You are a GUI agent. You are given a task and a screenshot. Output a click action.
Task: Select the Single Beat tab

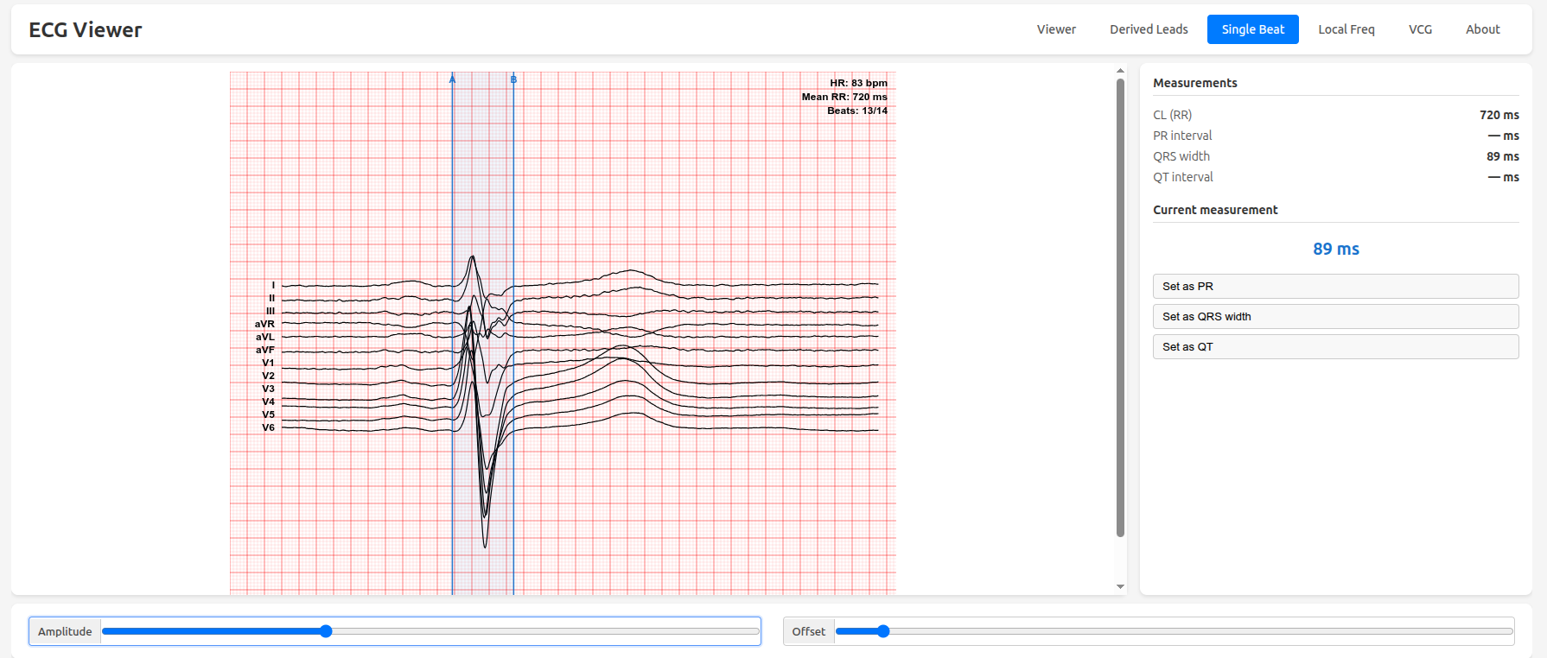coord(1252,29)
